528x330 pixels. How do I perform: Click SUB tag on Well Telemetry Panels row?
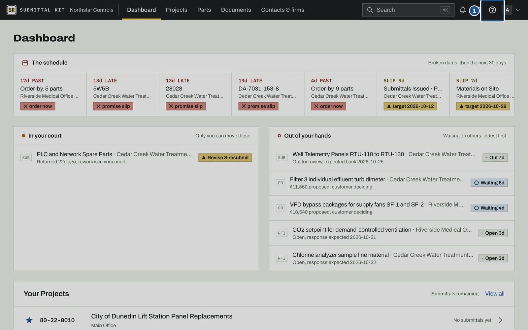[282, 158]
